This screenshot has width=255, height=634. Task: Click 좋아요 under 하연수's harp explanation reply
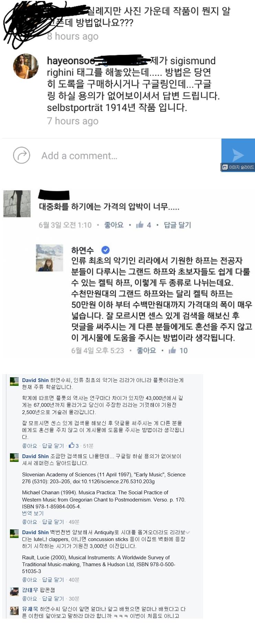click(x=146, y=350)
